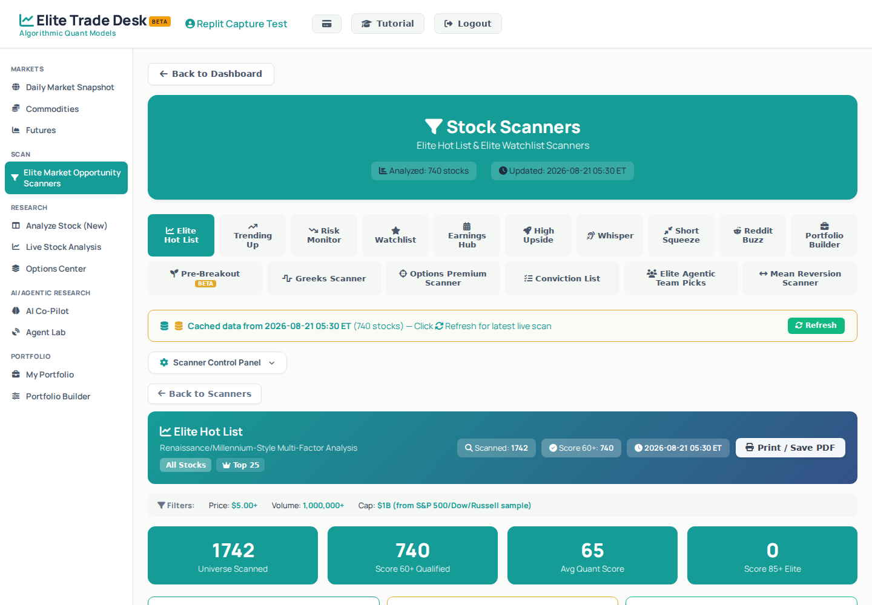Select the Watchlist scanner tab
872x605 pixels.
[x=395, y=235]
